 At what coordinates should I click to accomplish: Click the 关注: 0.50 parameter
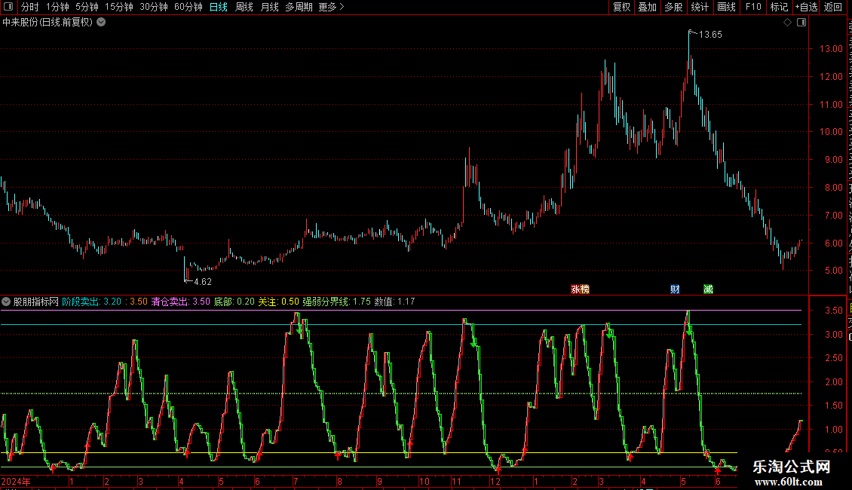coord(279,302)
